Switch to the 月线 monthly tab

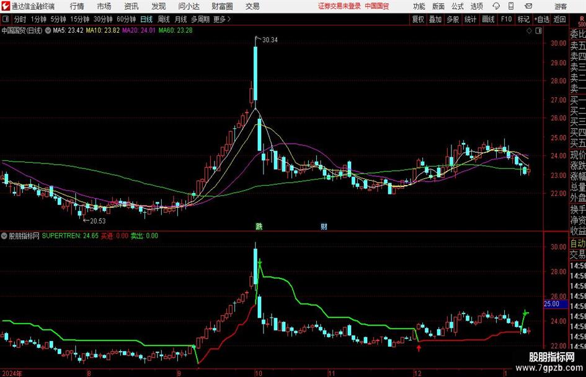pyautogui.click(x=181, y=19)
